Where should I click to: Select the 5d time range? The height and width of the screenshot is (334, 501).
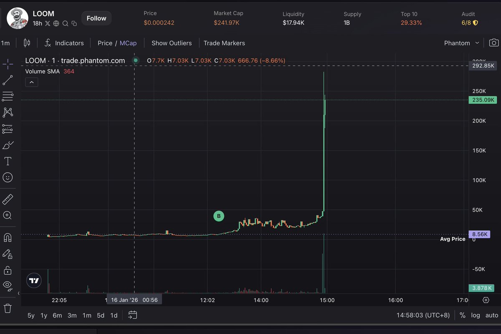click(101, 315)
